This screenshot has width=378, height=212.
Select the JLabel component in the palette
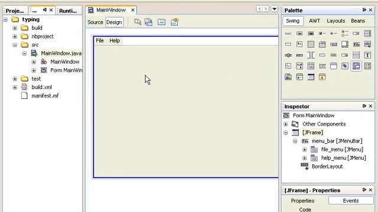tap(288, 34)
